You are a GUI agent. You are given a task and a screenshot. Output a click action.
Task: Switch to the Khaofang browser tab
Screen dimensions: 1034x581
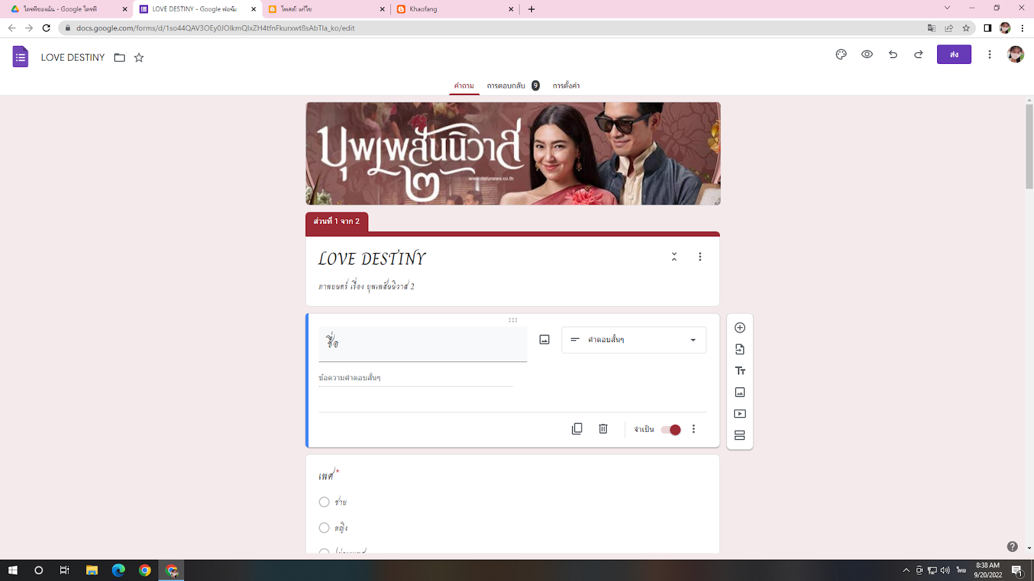(x=454, y=9)
